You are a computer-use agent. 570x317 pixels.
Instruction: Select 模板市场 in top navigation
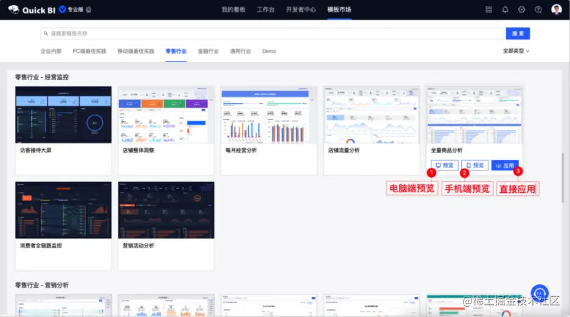pyautogui.click(x=339, y=10)
